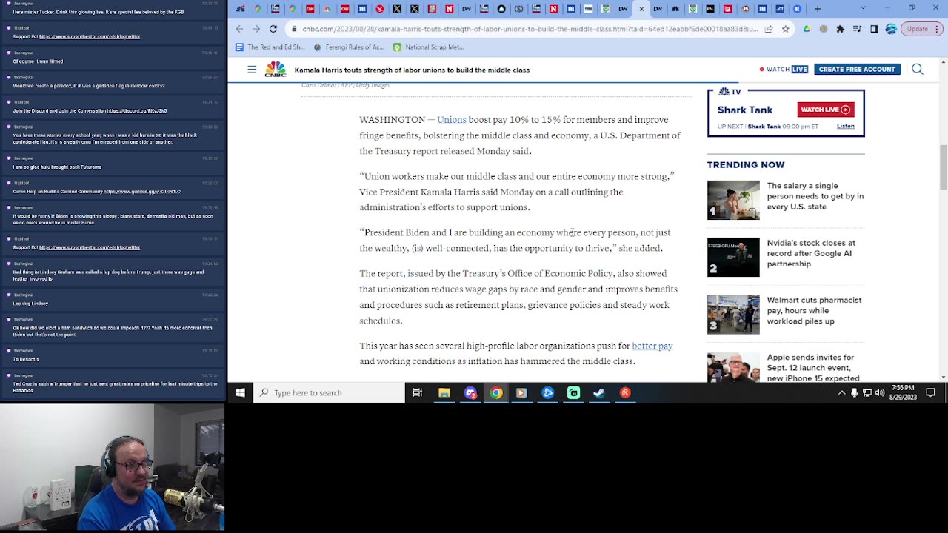Click chat message 'To DeSantis'
This screenshot has width=948, height=533.
pos(26,359)
